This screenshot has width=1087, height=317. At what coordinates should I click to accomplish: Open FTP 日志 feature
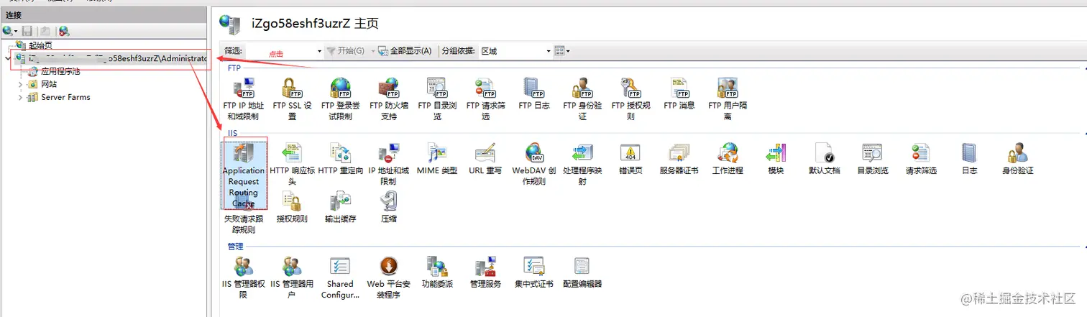pos(533,94)
